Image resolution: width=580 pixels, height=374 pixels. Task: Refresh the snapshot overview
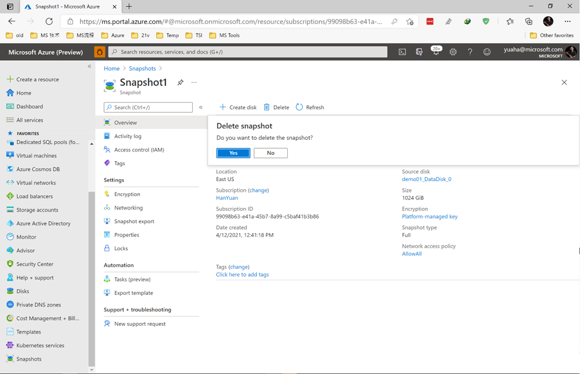[310, 107]
